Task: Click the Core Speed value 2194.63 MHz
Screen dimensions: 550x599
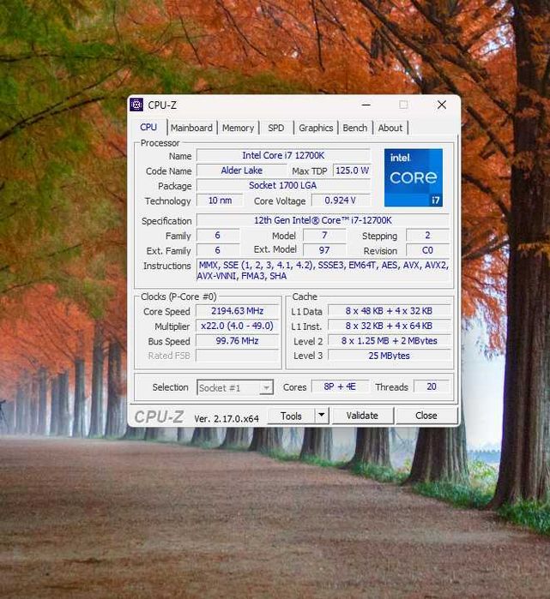Action: coord(238,311)
